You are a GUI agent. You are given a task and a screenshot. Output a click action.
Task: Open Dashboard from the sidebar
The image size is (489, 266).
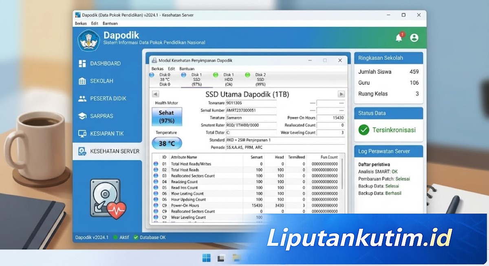point(105,63)
